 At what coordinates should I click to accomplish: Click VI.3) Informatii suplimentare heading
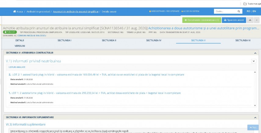pyautogui.click(x=26, y=124)
